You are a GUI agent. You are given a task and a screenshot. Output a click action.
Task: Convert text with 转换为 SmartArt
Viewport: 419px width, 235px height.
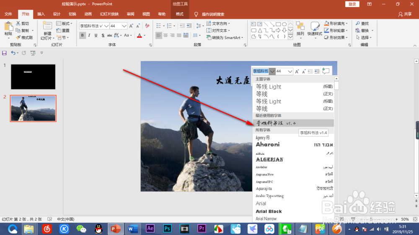coord(225,38)
